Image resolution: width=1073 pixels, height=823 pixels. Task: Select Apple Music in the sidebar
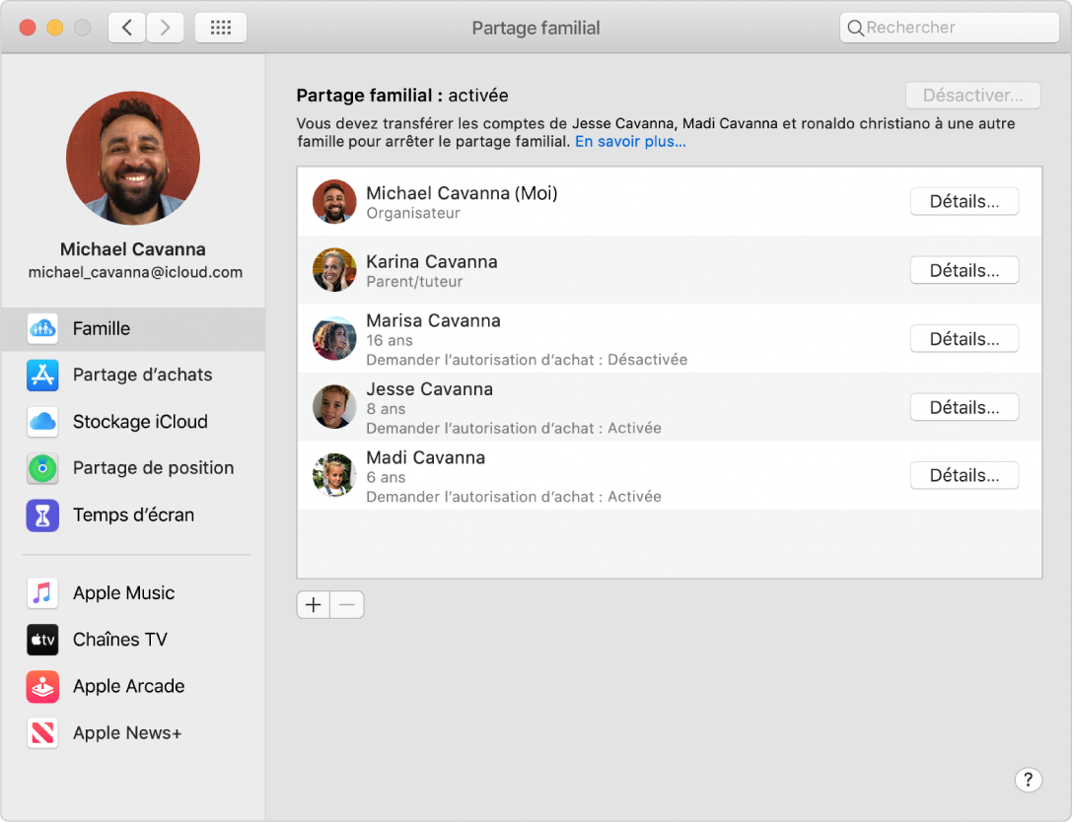[133, 593]
